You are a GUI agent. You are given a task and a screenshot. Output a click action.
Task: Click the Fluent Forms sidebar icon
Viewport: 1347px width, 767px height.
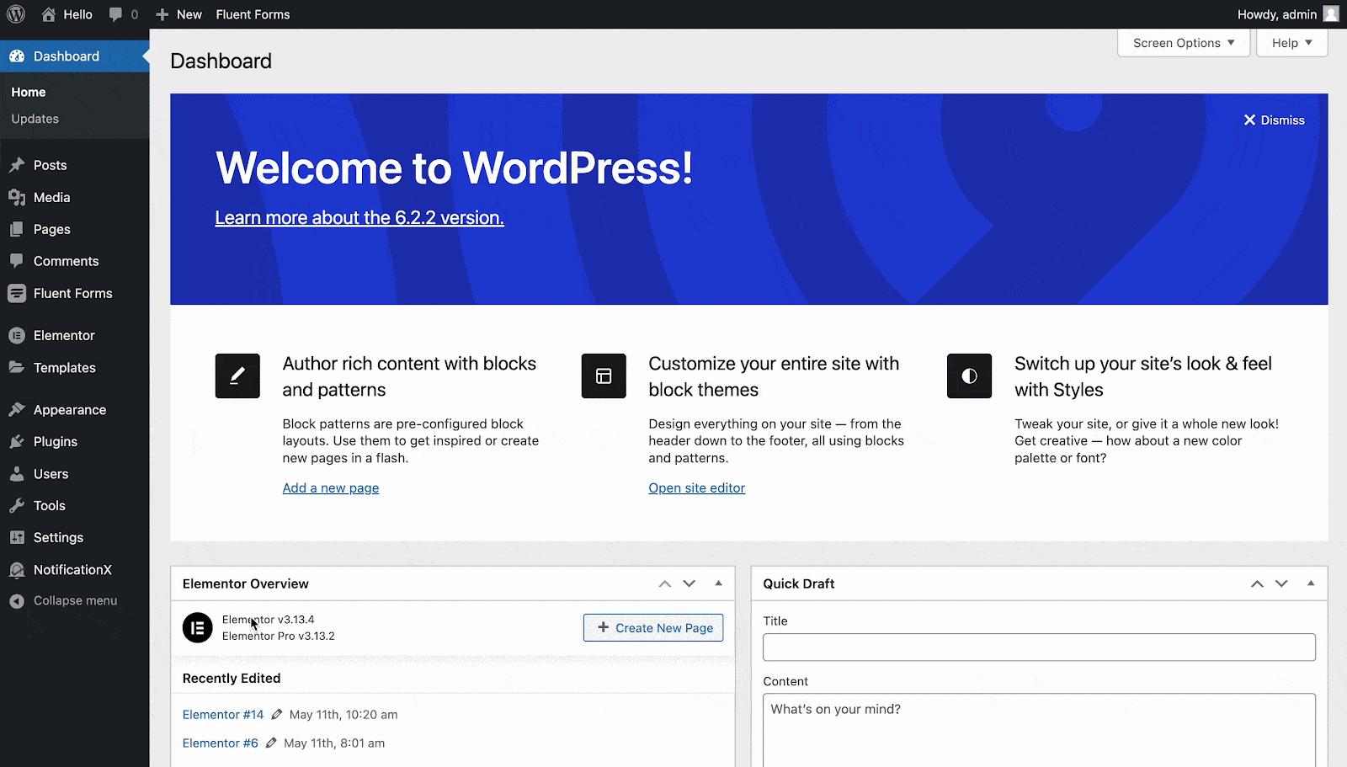tap(17, 293)
